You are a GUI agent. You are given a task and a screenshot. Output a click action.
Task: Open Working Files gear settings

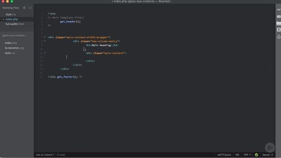(24, 8)
